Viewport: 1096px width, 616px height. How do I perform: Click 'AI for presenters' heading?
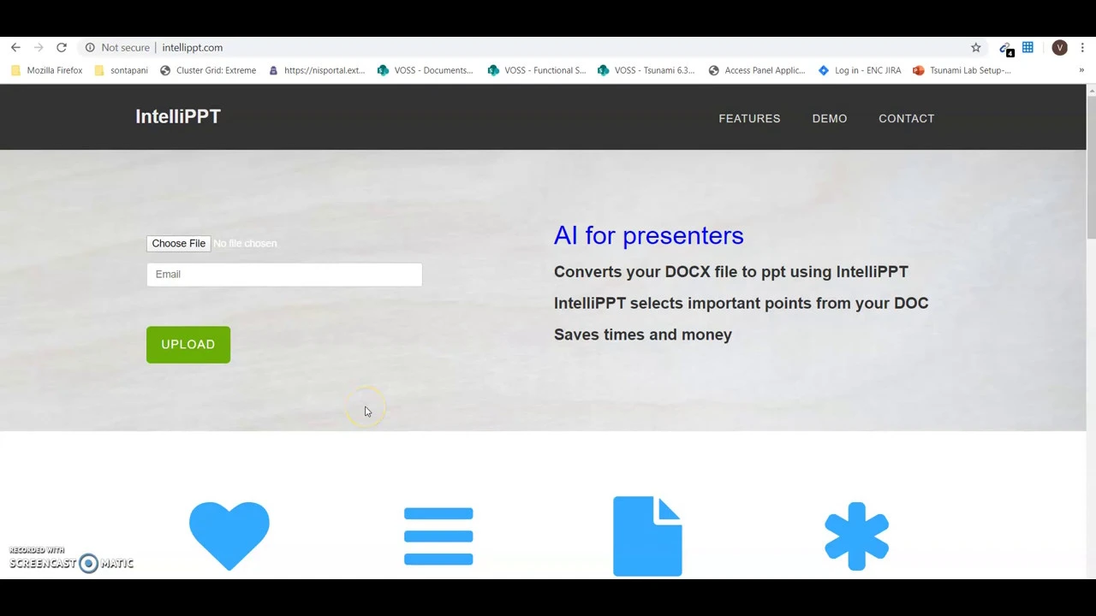(648, 235)
